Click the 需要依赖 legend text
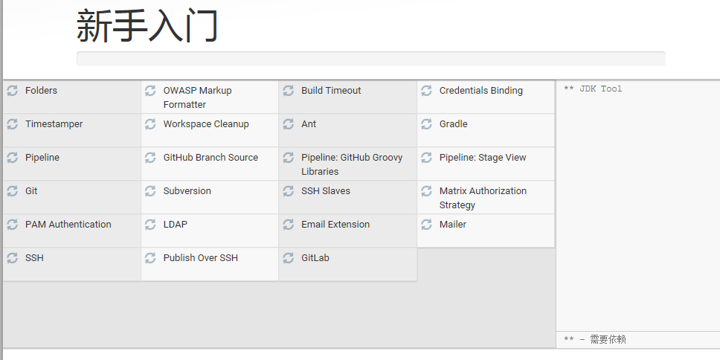The width and height of the screenshot is (720, 360). pyautogui.click(x=607, y=339)
